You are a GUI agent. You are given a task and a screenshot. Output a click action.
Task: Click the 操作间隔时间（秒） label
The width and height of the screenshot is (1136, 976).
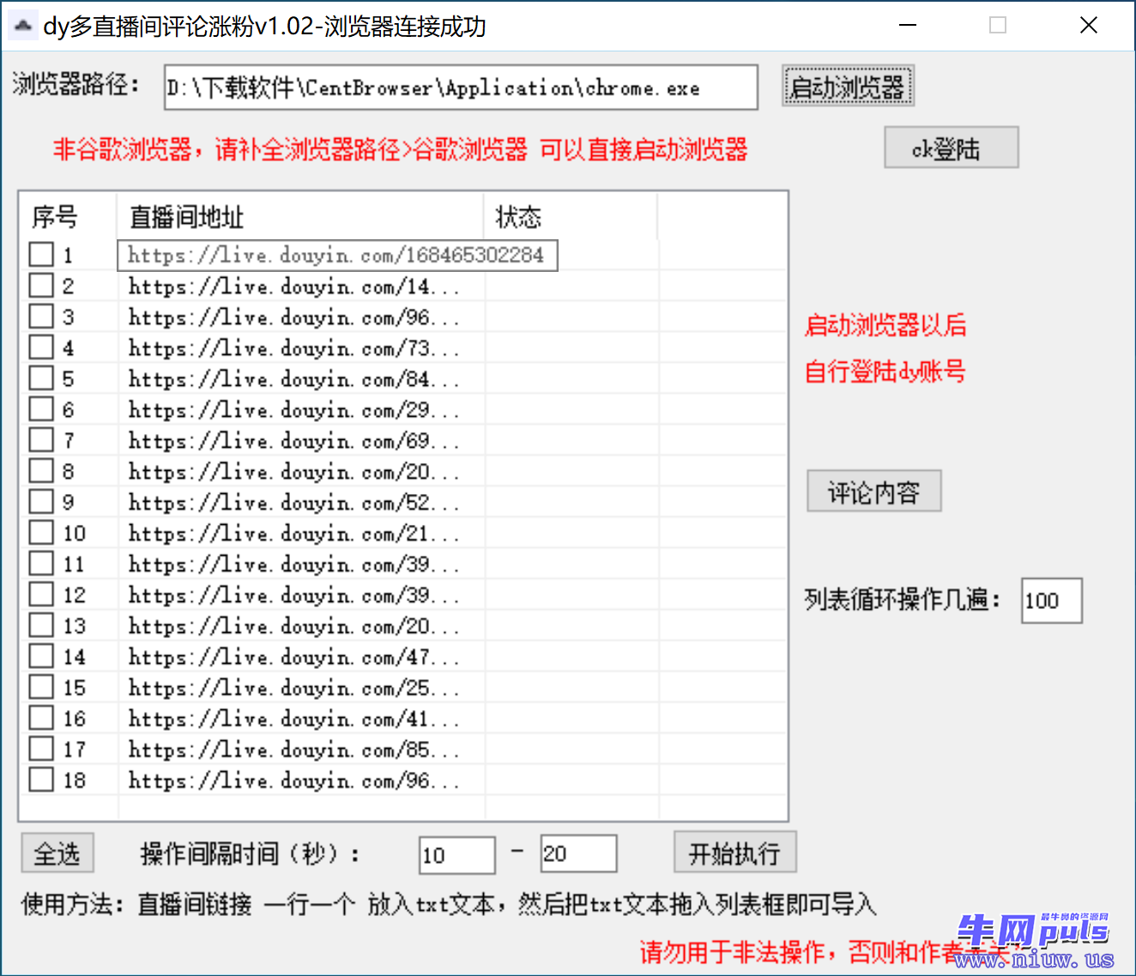pyautogui.click(x=251, y=853)
